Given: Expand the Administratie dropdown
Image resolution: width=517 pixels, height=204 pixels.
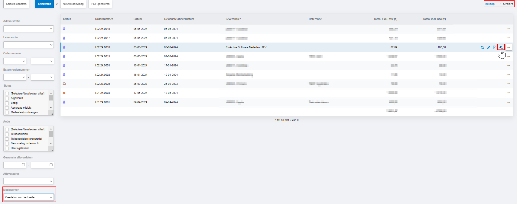Looking at the screenshot, I should [x=28, y=29].
